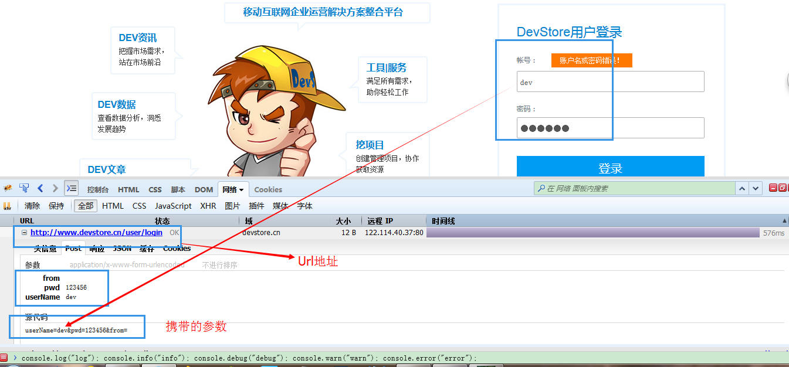
Task: Filter requests by 插件
Action: pos(256,206)
